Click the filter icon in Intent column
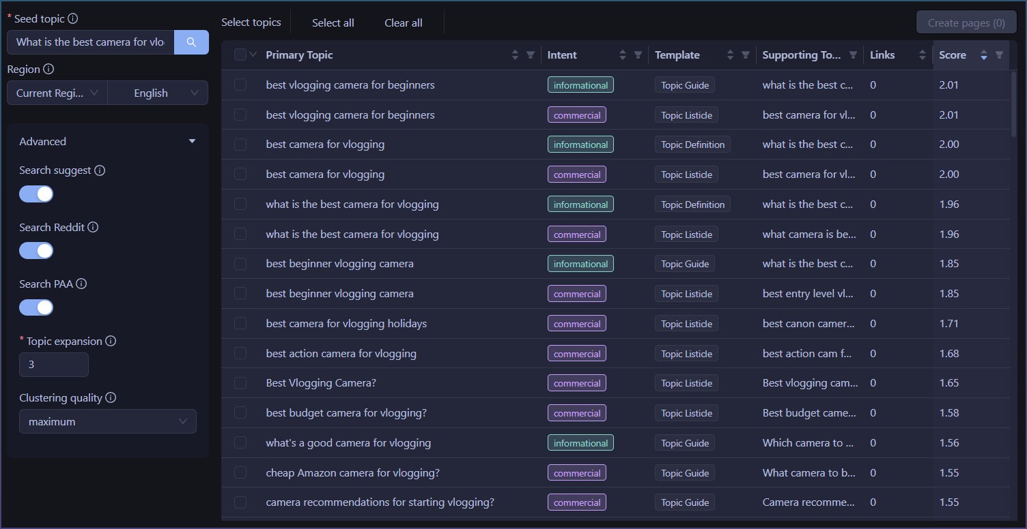This screenshot has height=529, width=1027. tap(638, 55)
